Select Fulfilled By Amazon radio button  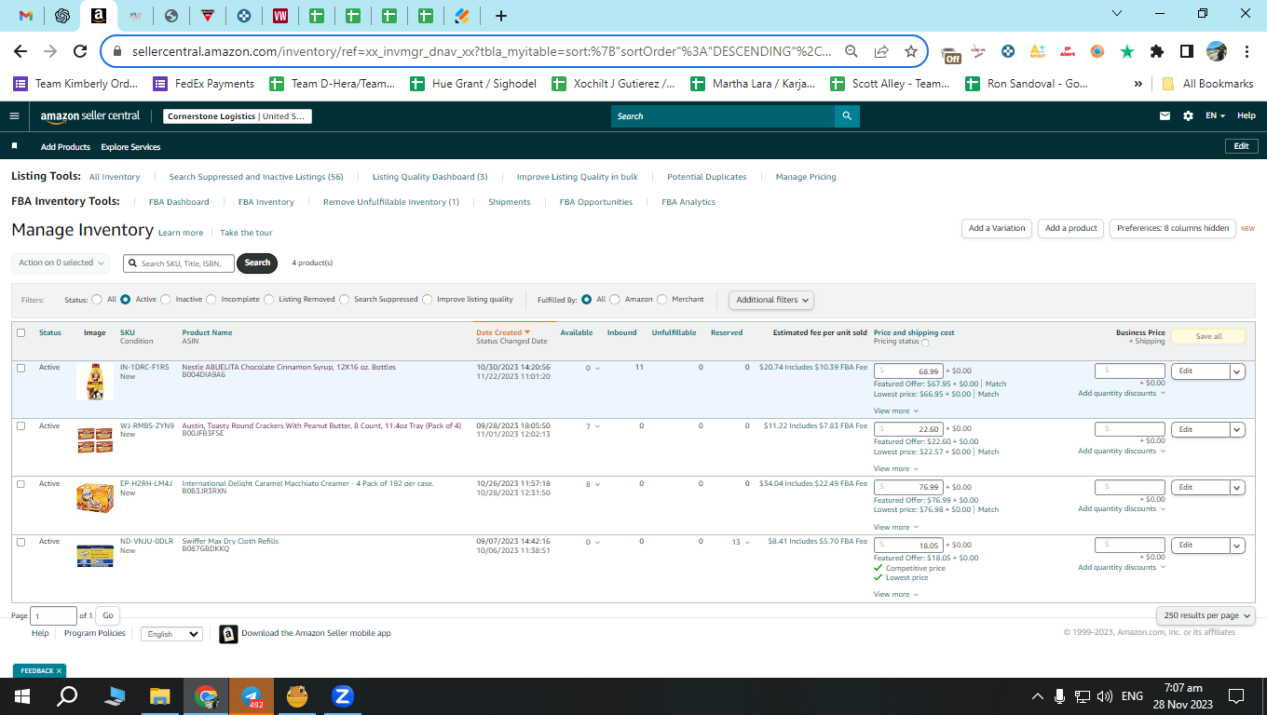tap(615, 300)
